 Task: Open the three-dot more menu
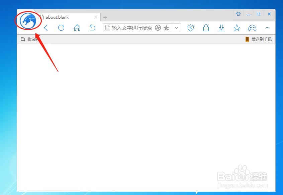point(268,28)
